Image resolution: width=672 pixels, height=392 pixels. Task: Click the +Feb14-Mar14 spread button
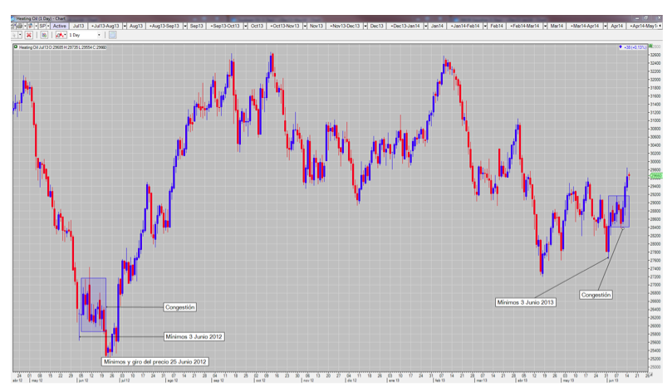pos(525,26)
